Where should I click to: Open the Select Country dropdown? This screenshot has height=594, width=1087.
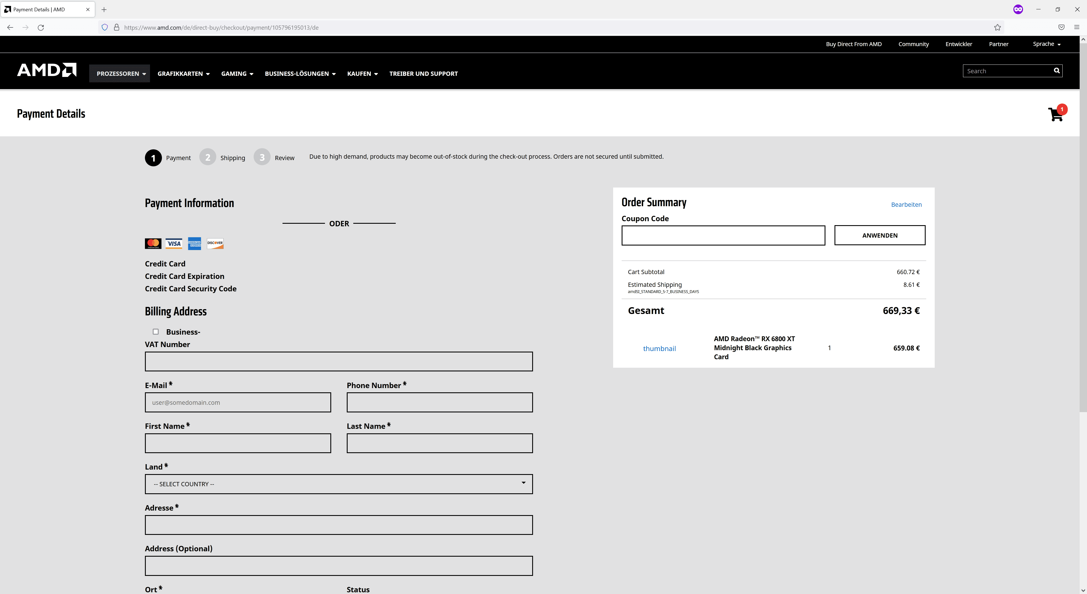[x=339, y=484]
